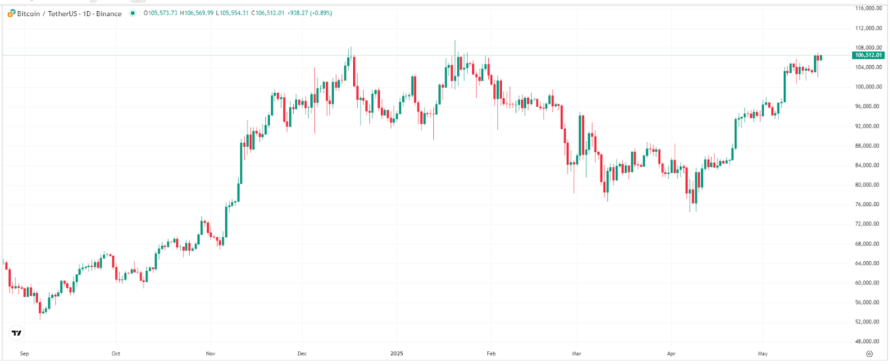This screenshot has height=364, width=890.
Task: Click the 2025 label on time axis
Action: pyautogui.click(x=396, y=353)
